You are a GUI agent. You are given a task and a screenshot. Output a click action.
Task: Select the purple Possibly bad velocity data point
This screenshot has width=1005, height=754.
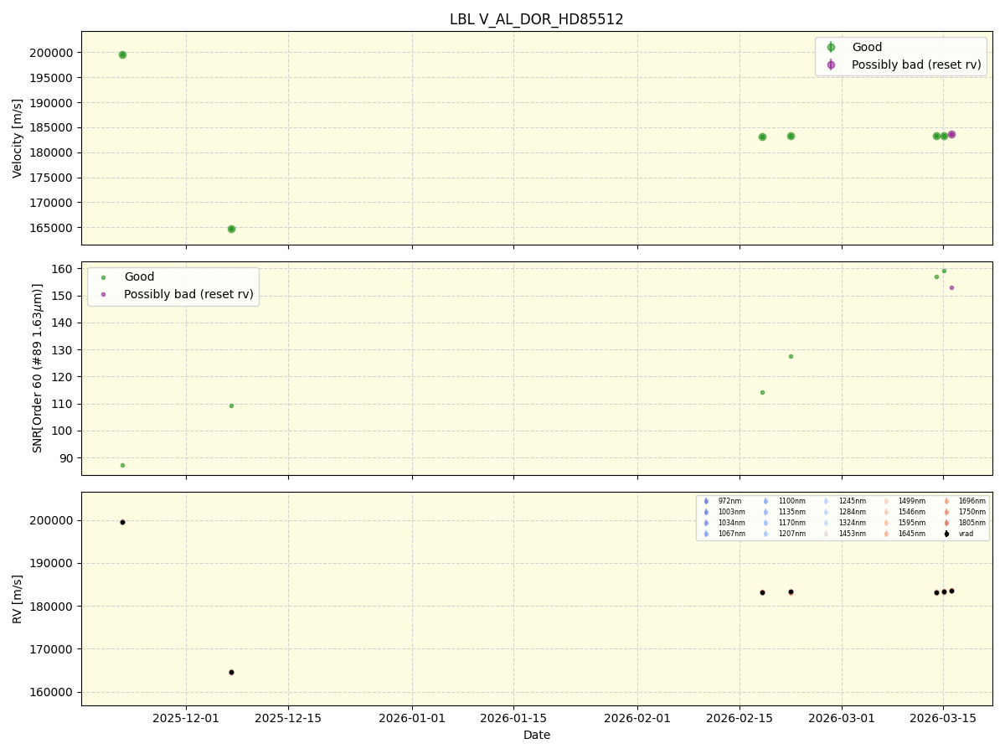[951, 134]
